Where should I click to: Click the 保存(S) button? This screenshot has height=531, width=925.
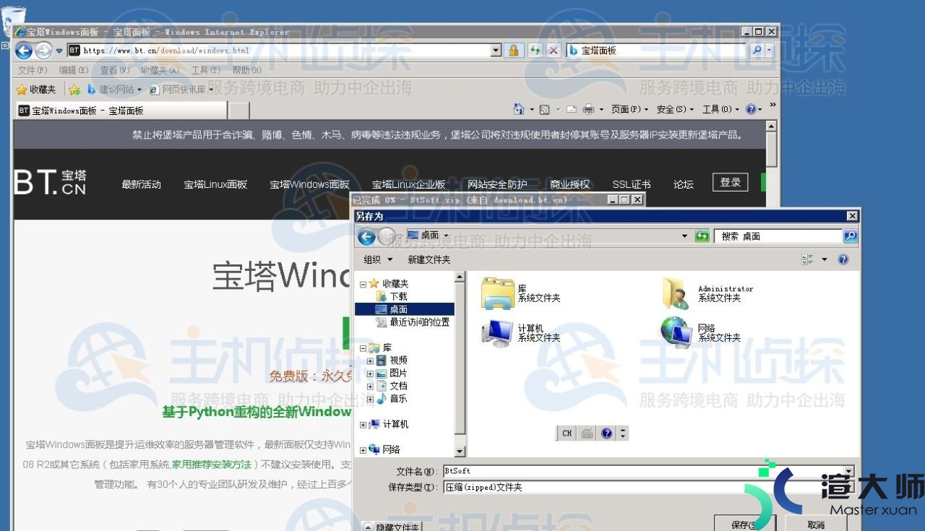tap(744, 524)
